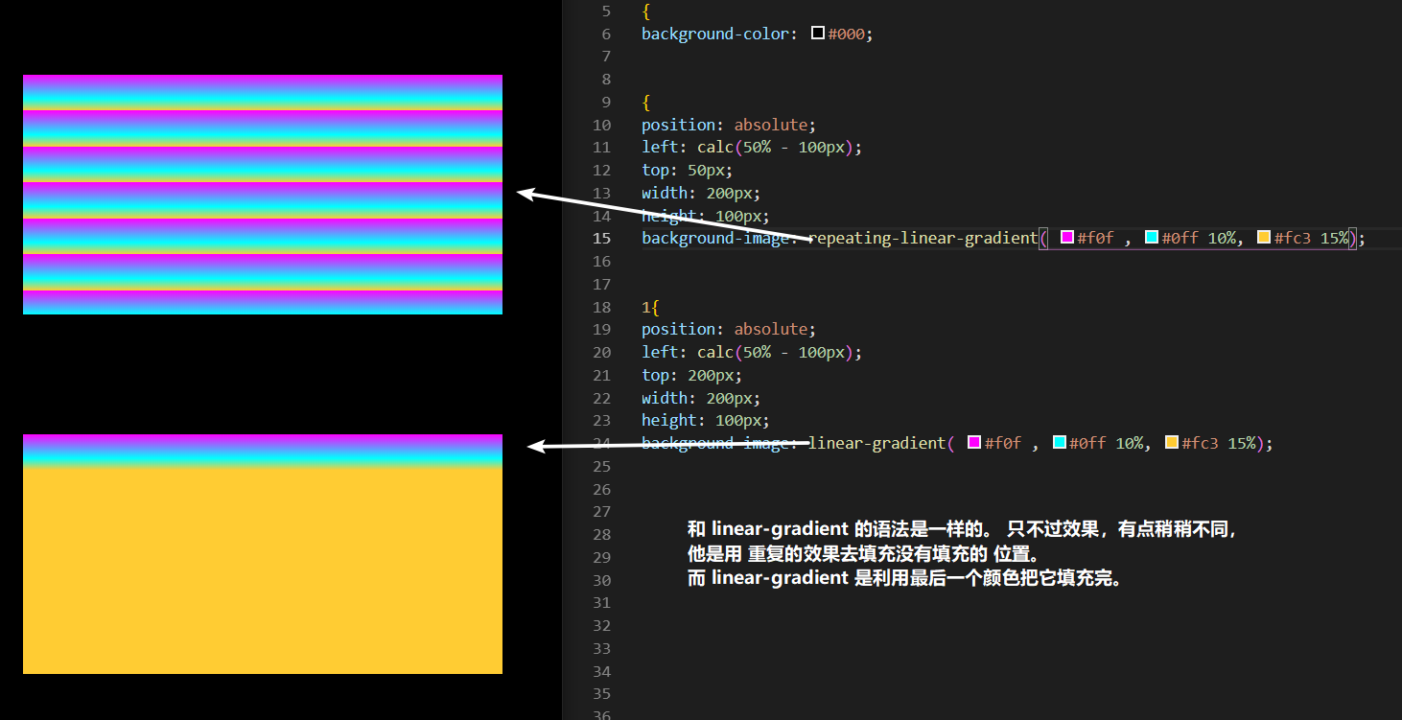
Task: Select line number 15 in the gutter
Action: (601, 238)
